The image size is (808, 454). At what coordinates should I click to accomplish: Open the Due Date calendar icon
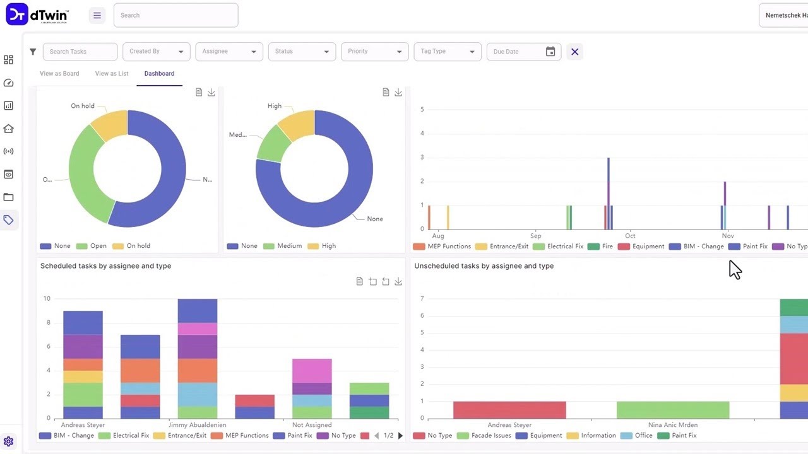550,52
